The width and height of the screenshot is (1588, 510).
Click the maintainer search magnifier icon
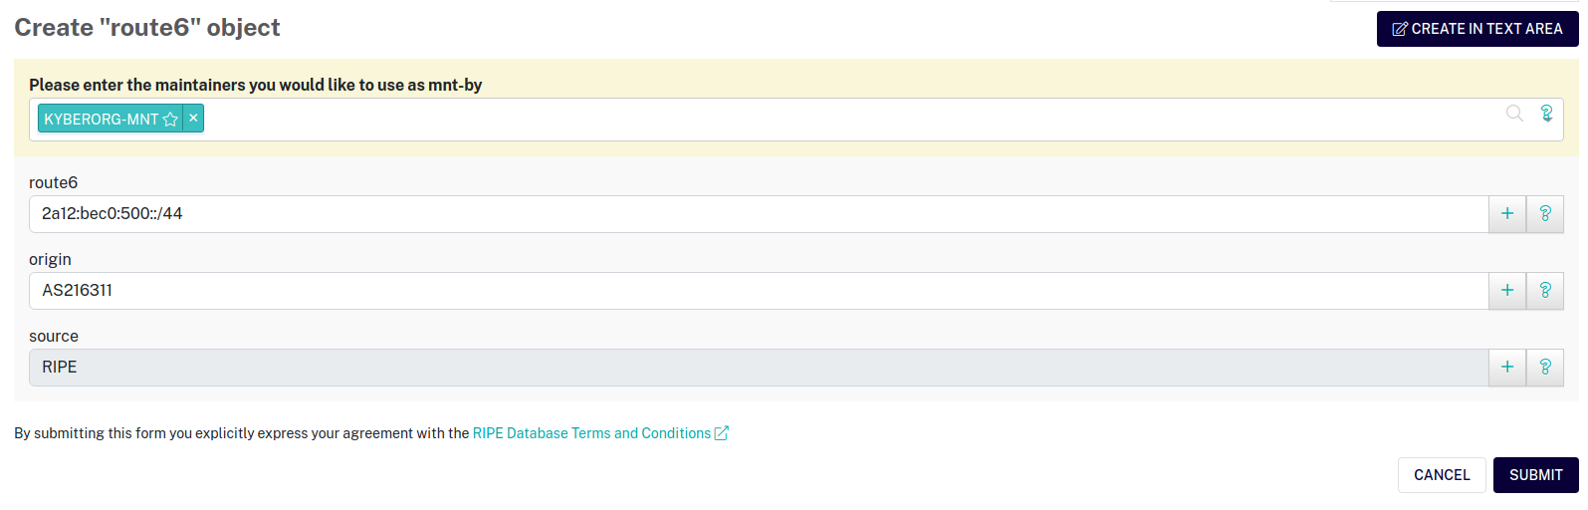pos(1514,114)
